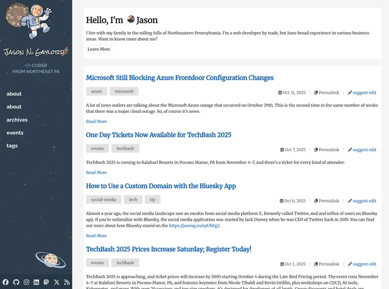This screenshot has width=389, height=289.
Task: Open the X (Twitter) icon
Action: [x=57, y=282]
